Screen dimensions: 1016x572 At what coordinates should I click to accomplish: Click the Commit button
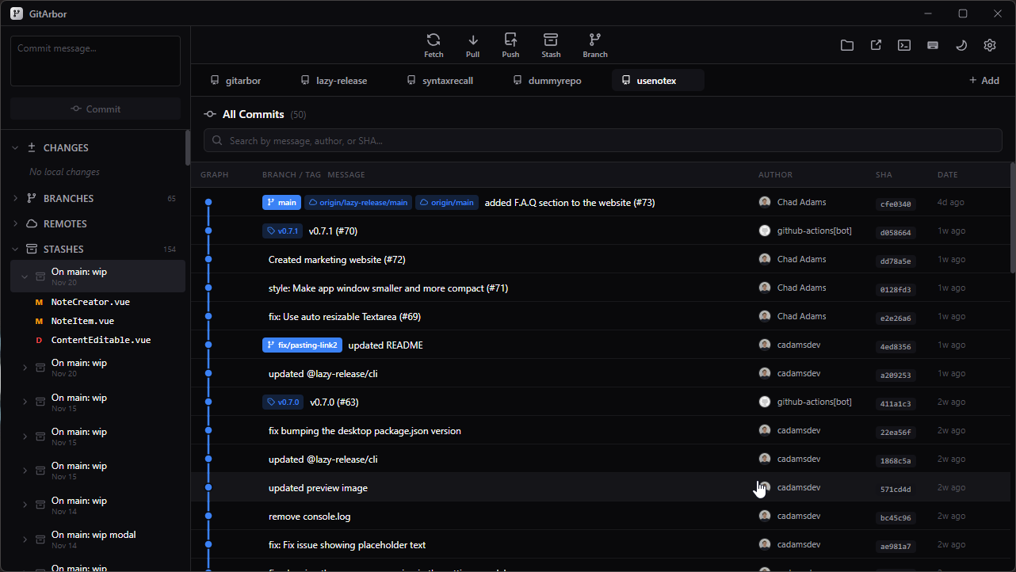[x=95, y=109]
